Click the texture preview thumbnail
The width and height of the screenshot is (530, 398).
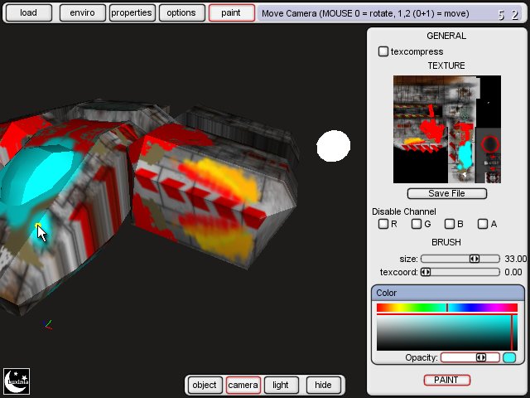point(446,129)
